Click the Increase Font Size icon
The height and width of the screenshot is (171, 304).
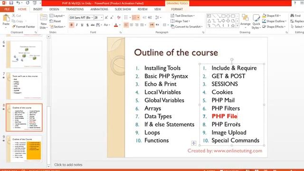(x=106, y=18)
